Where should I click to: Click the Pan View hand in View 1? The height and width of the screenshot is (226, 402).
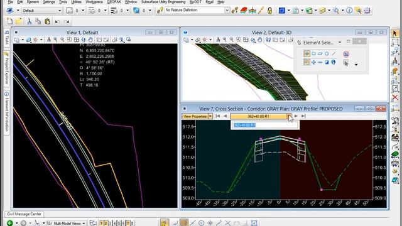coord(90,40)
